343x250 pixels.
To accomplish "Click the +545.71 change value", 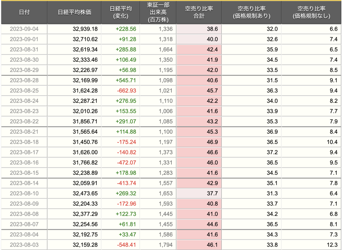I will click(x=126, y=81).
